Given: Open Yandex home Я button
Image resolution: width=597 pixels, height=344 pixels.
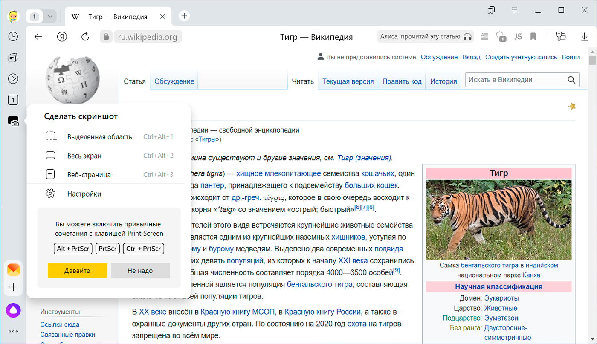Looking at the screenshot, I should pos(62,37).
